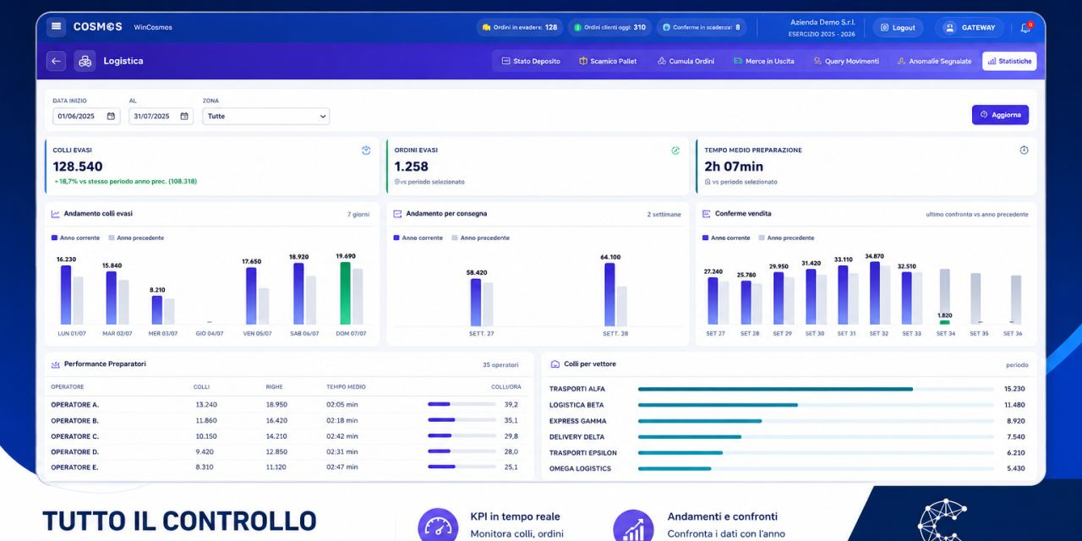
Task: Click the icon beside Conferme vendita title
Action: tap(707, 214)
